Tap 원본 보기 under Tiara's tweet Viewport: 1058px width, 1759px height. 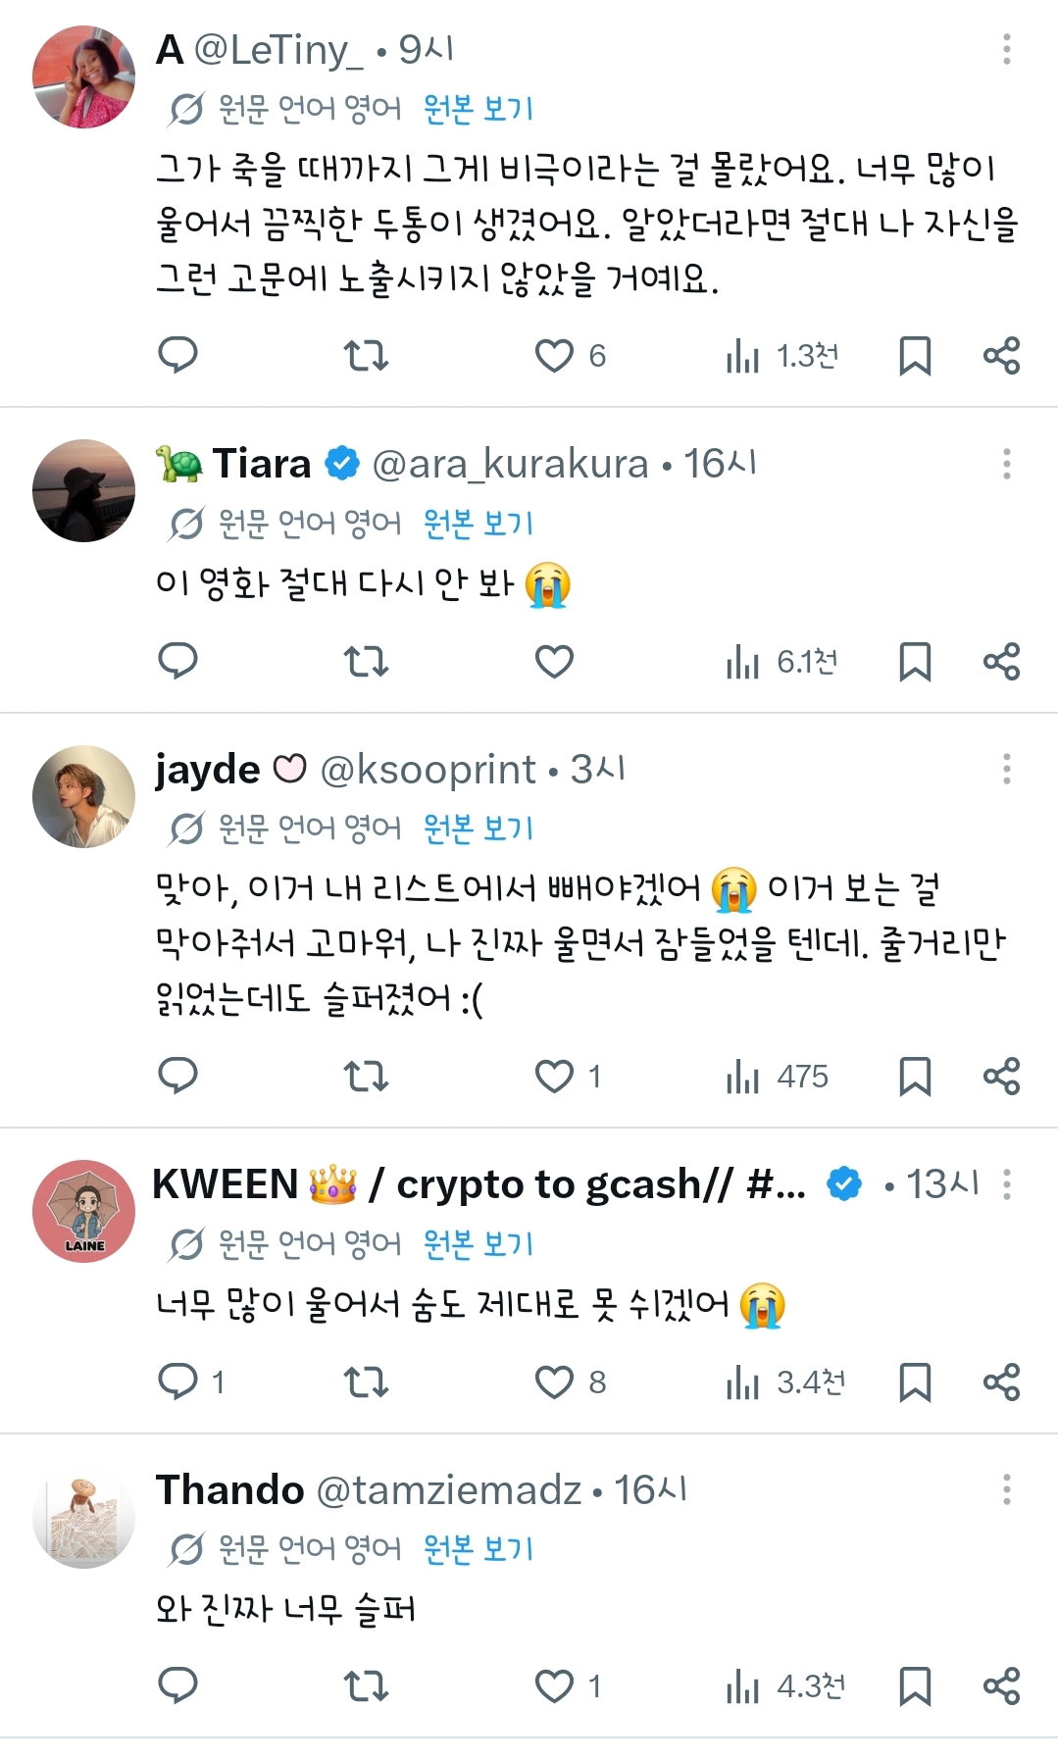[x=479, y=523]
